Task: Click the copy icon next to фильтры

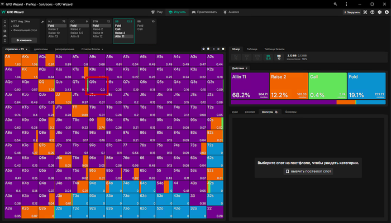Action: click(x=275, y=112)
